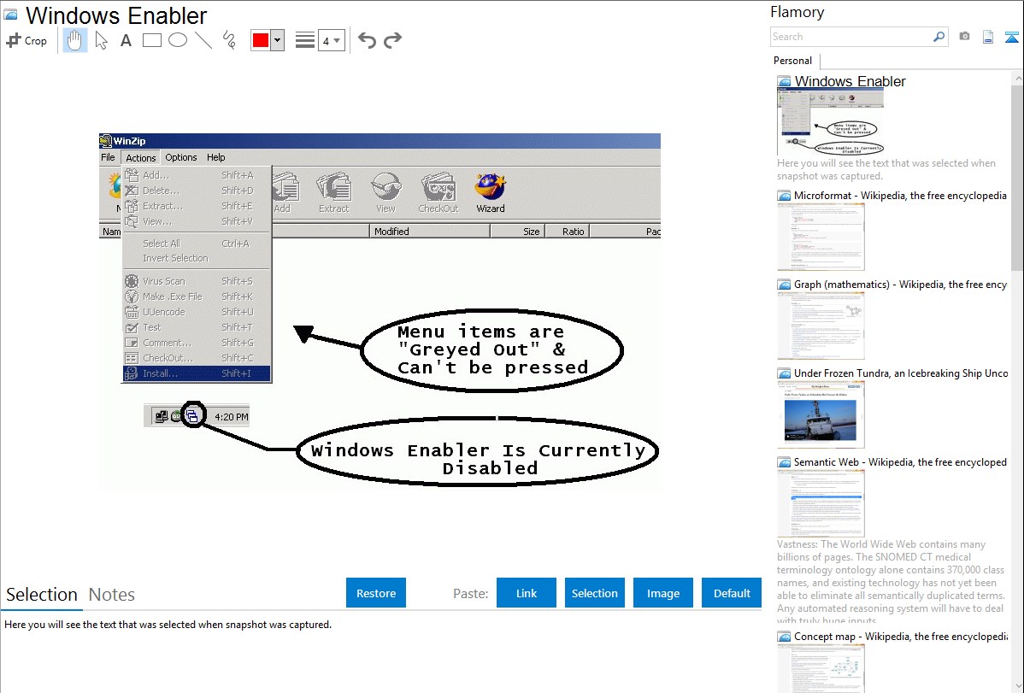This screenshot has height=693, width=1024.
Task: Open the Windows Enabler snapshot thumbnail
Action: pyautogui.click(x=831, y=122)
